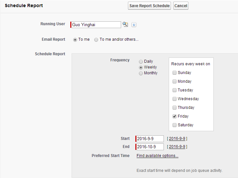Click the 2016-9-9 link beside End
This screenshot has height=178, width=238.
[x=177, y=147]
